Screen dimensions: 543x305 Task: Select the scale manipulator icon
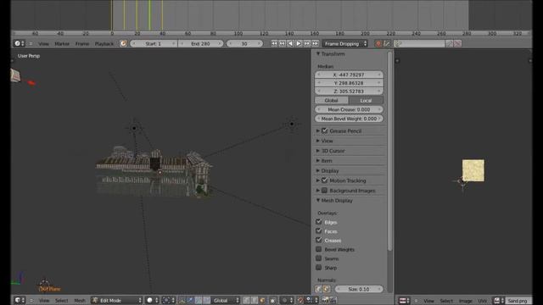click(x=207, y=300)
